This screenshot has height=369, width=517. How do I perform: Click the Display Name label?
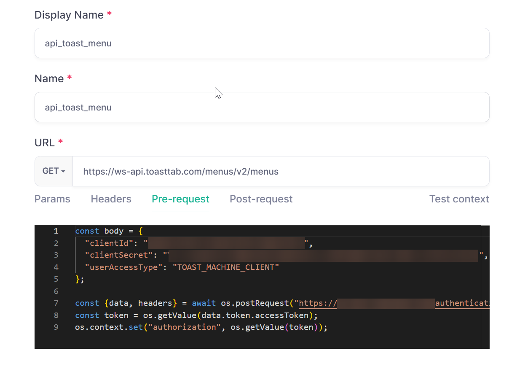(x=69, y=15)
